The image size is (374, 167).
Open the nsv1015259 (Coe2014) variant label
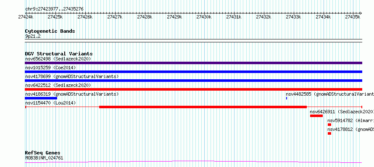[50, 68]
